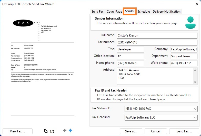Cancel the fax wizard
201x136 pixels.
[156, 131]
